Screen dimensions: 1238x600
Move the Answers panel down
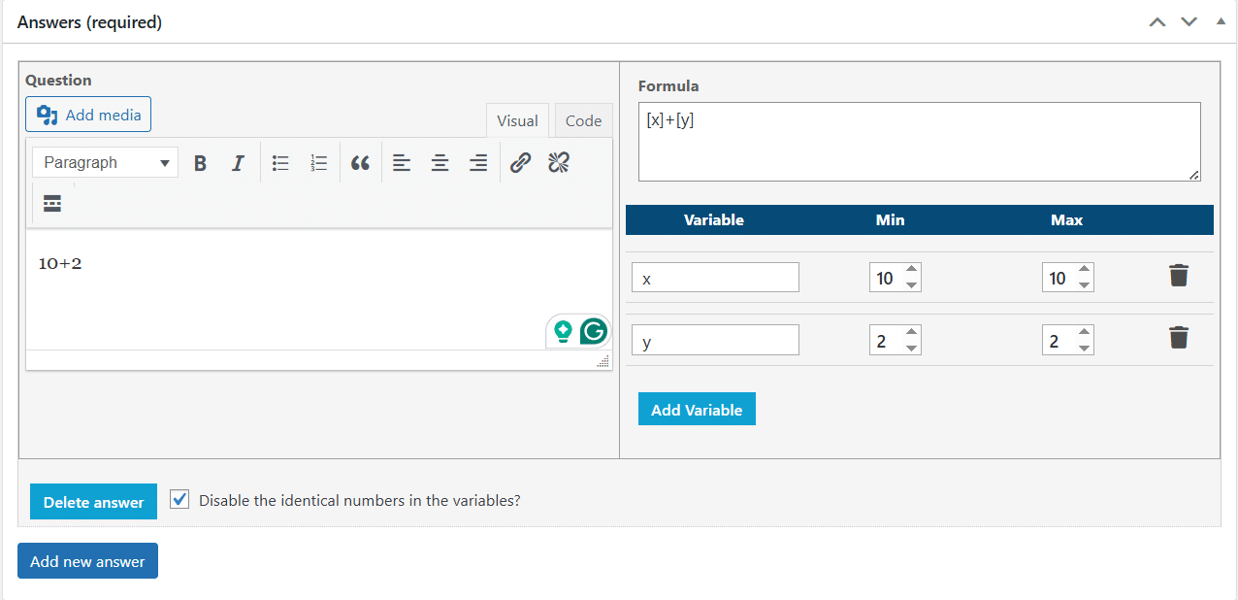1189,21
